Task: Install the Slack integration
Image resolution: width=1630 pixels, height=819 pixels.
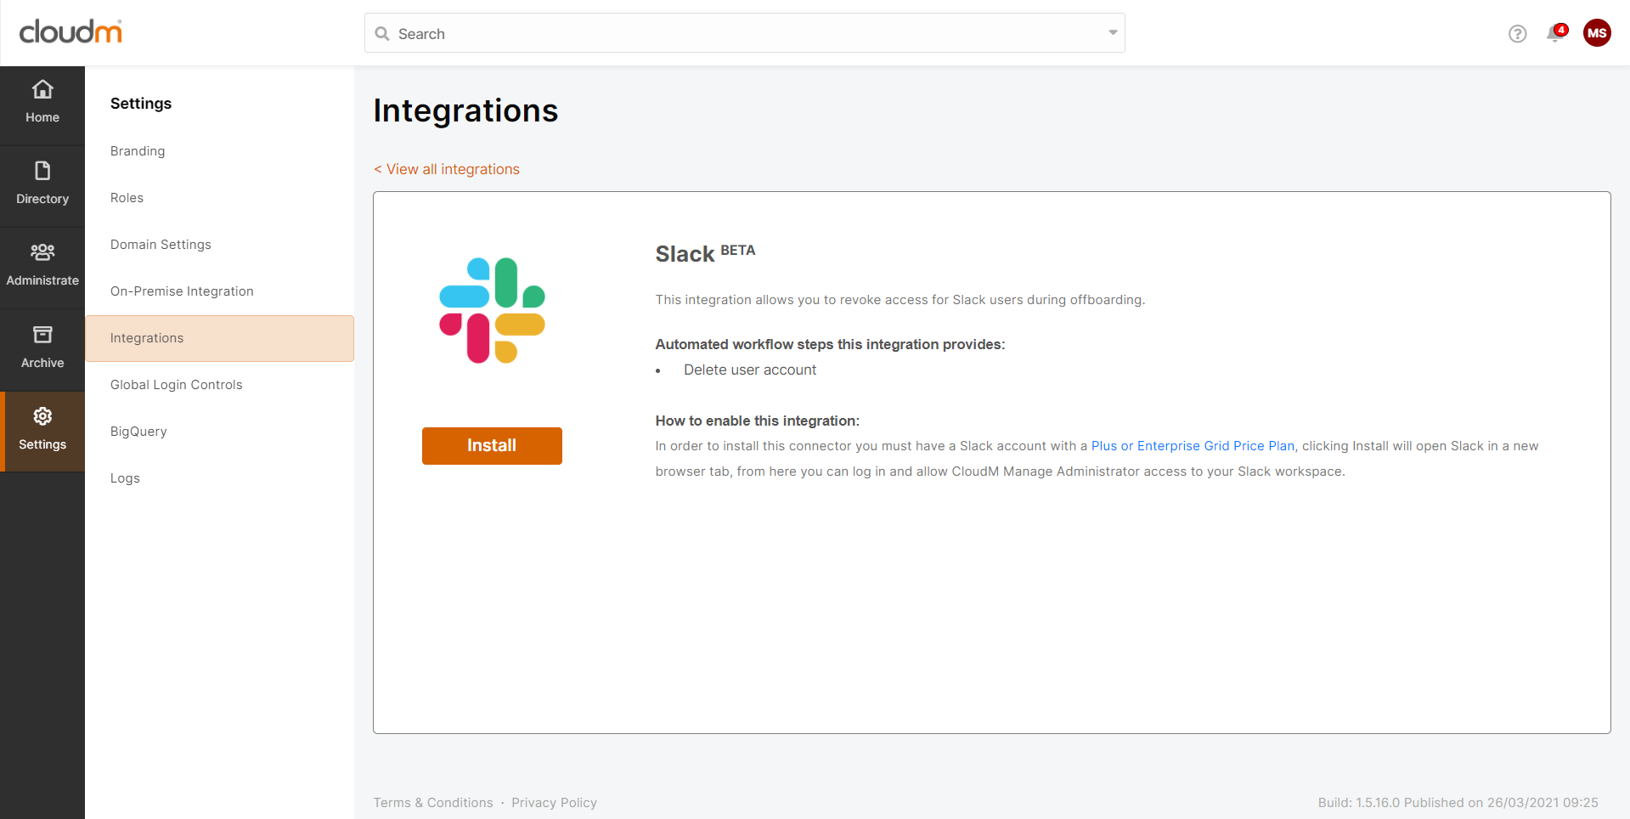Action: click(492, 446)
